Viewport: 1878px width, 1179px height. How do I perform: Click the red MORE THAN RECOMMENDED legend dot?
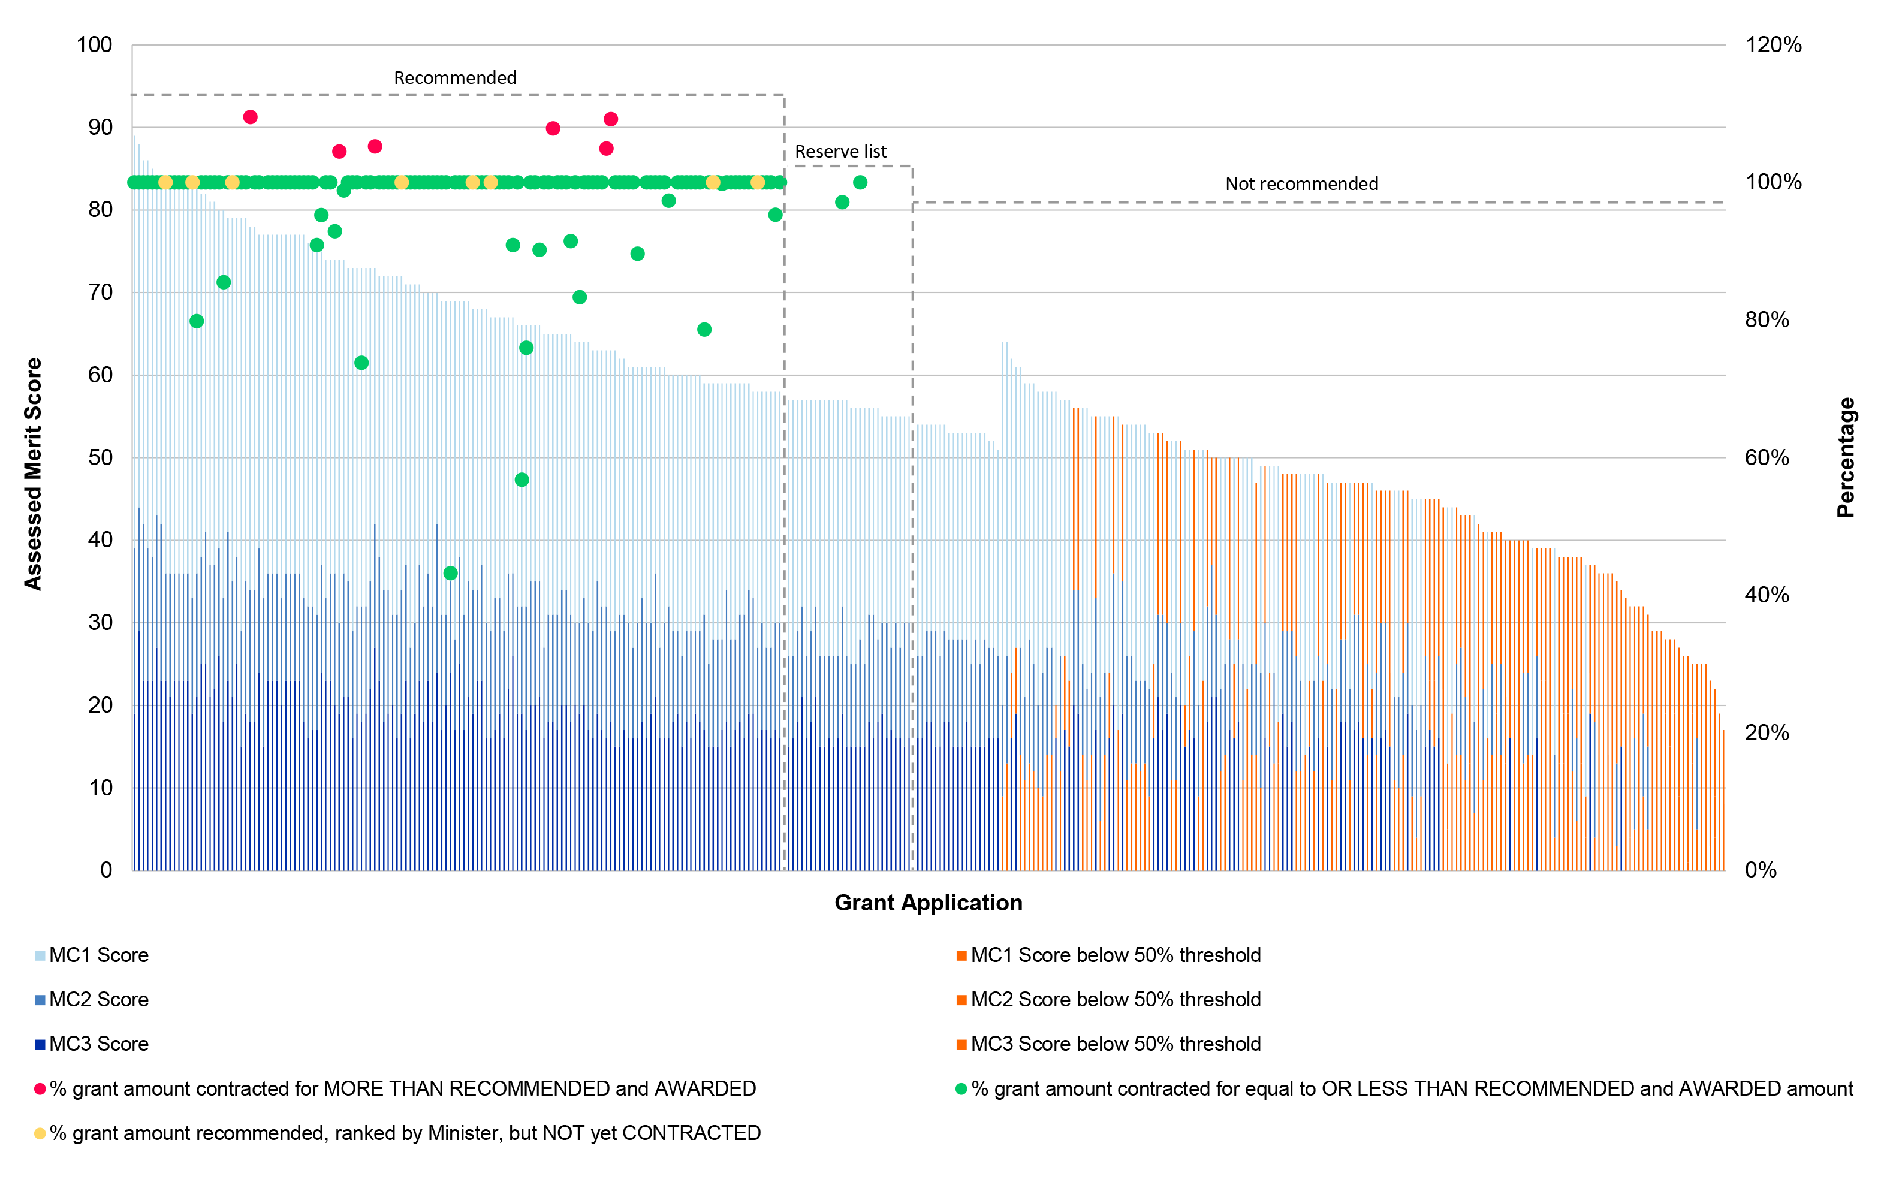click(x=40, y=1089)
